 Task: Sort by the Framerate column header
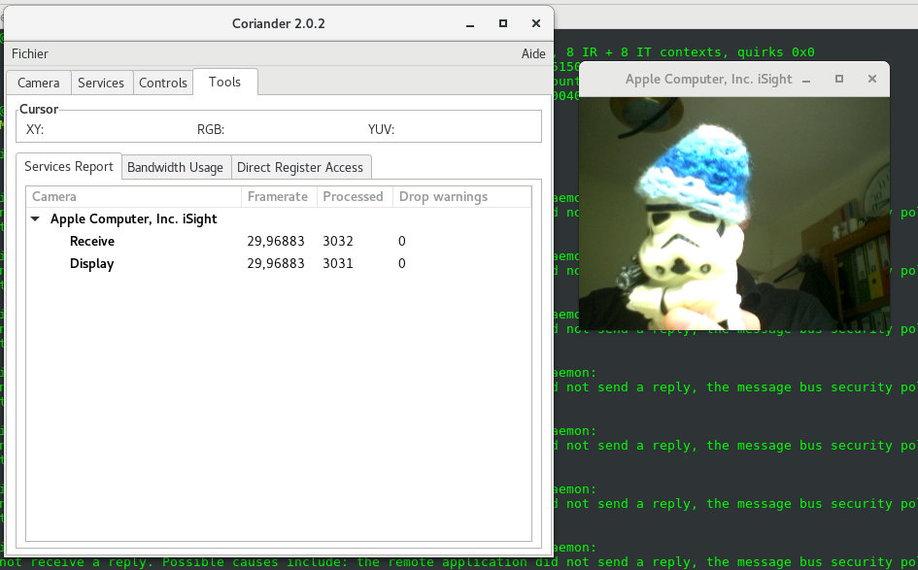(279, 196)
